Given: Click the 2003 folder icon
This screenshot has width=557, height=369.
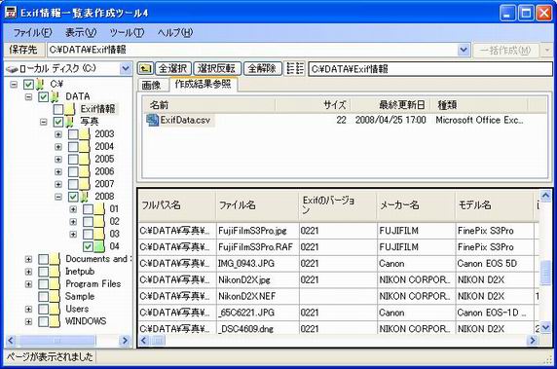Looking at the screenshot, I should [85, 134].
